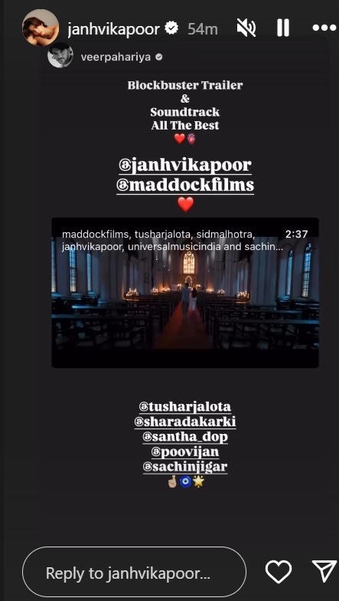Image resolution: width=339 pixels, height=601 pixels.
Task: Open veerpahariya's profile avatar
Action: [x=60, y=55]
